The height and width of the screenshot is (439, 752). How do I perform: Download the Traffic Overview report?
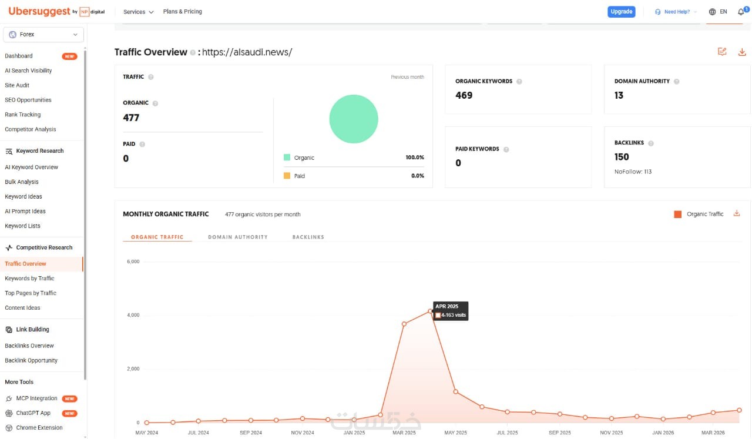(742, 52)
